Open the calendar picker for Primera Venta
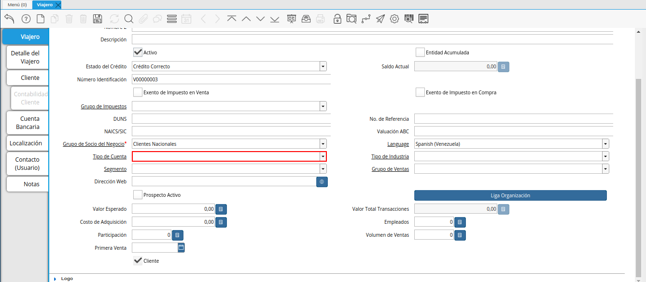Screen dimensions: 646x282 181,248
